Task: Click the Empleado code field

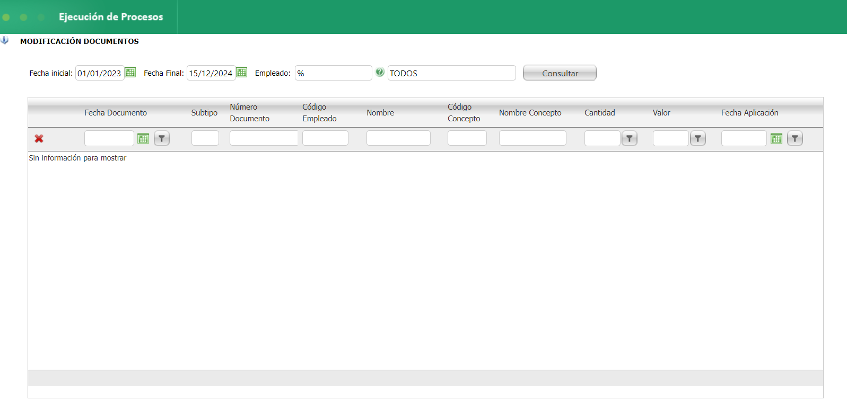Action: [x=334, y=73]
